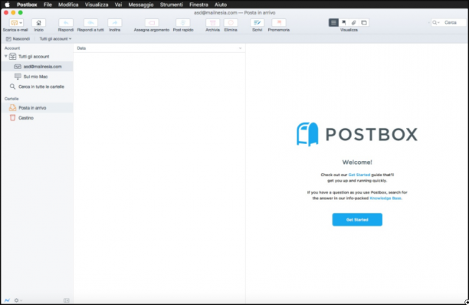Viewport: 469px width, 305px height.
Task: Click the activity graph icon in bottom bar
Action: 7,300
